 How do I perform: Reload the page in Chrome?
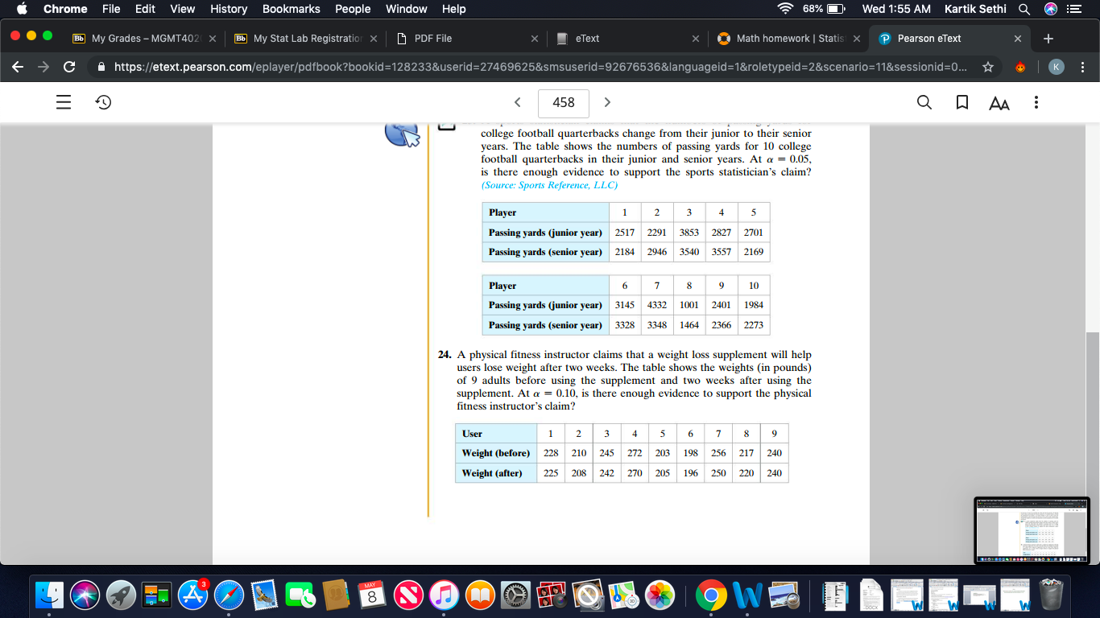[x=70, y=68]
